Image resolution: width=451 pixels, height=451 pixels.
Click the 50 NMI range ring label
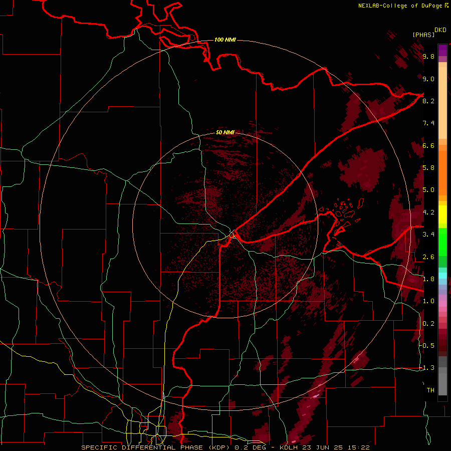[x=225, y=132]
